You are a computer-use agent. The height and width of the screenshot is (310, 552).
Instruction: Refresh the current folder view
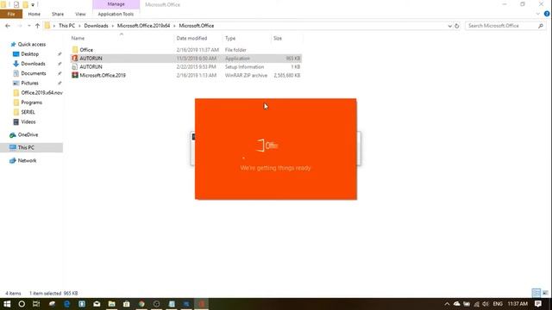457,26
